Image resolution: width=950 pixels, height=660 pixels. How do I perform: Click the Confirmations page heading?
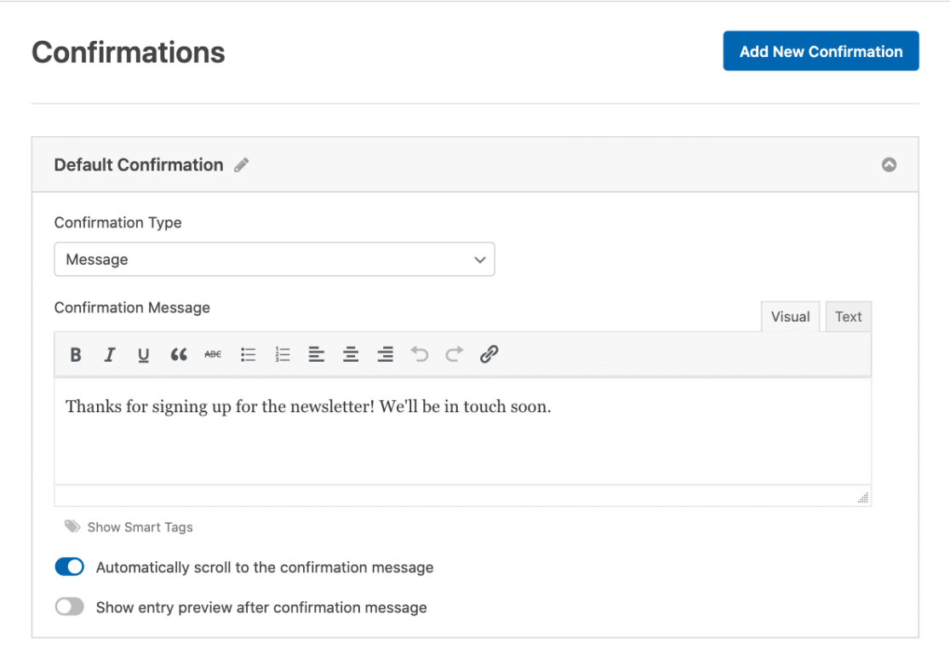(x=129, y=52)
